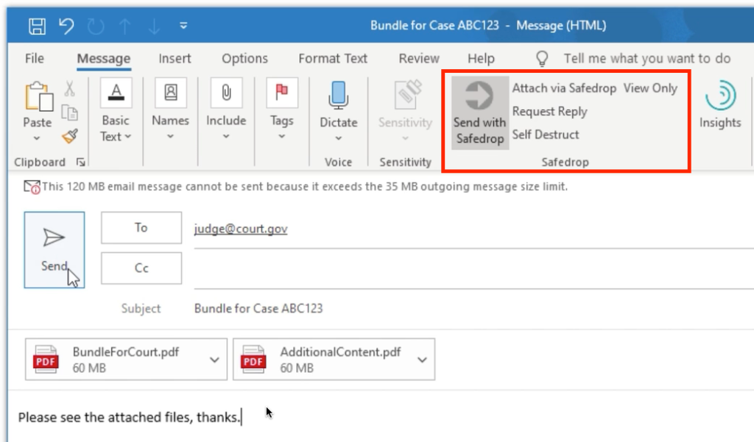The width and height of the screenshot is (754, 442).
Task: Click the Send with Safedrop button
Action: pyautogui.click(x=479, y=112)
